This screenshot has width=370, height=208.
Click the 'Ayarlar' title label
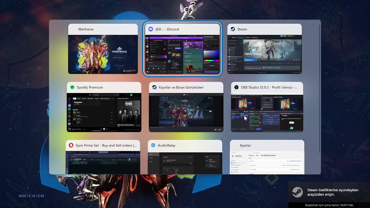pyautogui.click(x=245, y=145)
